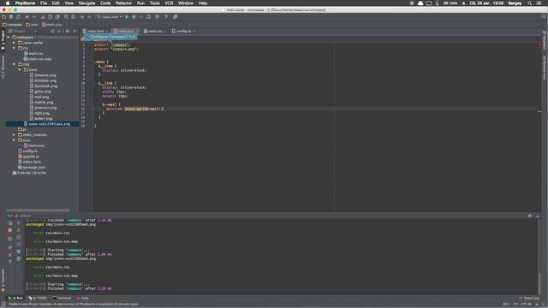Click scroll-from-source icon in Project panel header
Screen dimensions: 548x308
tap(52, 31)
